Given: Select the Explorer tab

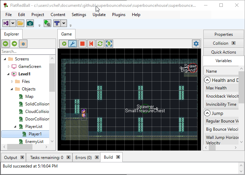Looking at the screenshot, I should [x=12, y=34].
